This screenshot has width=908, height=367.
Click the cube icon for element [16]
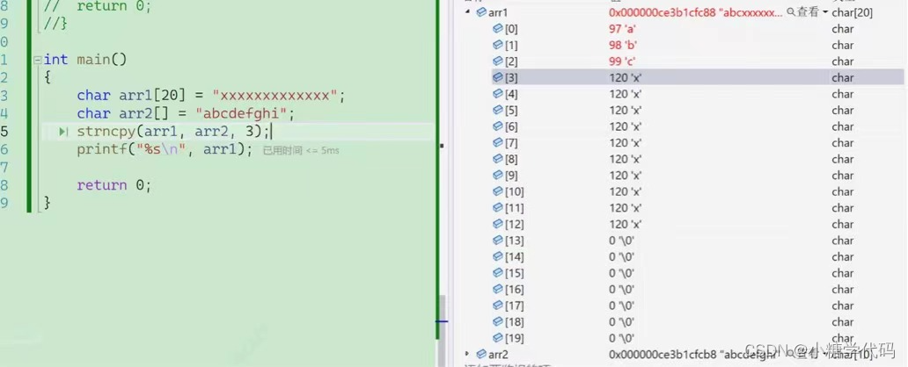pyautogui.click(x=497, y=289)
